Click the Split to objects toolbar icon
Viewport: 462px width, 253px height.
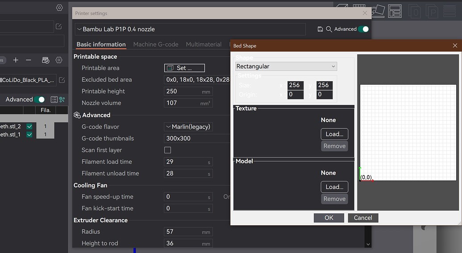tap(414, 11)
